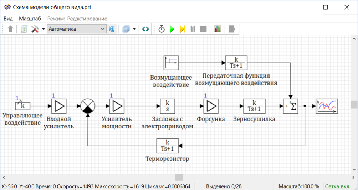Click the green Start simulation play button
The image size is (358, 190).
click(172, 29)
